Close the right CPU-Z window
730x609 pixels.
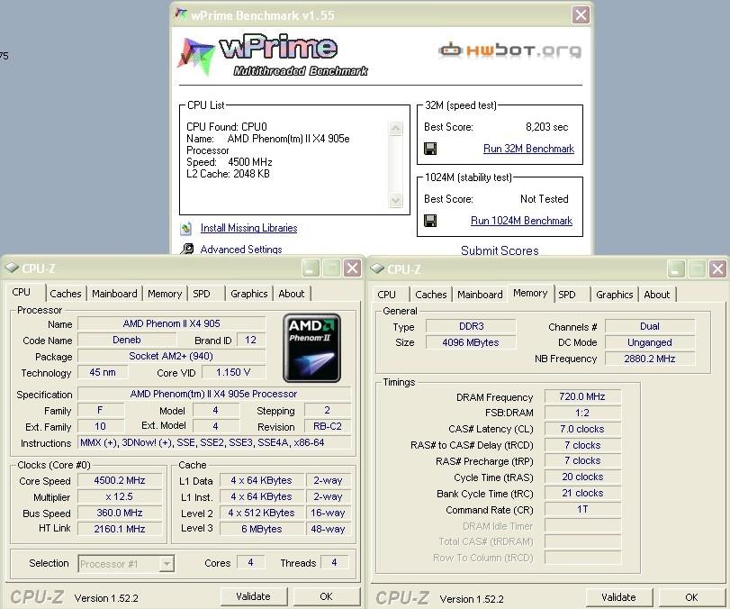[718, 268]
